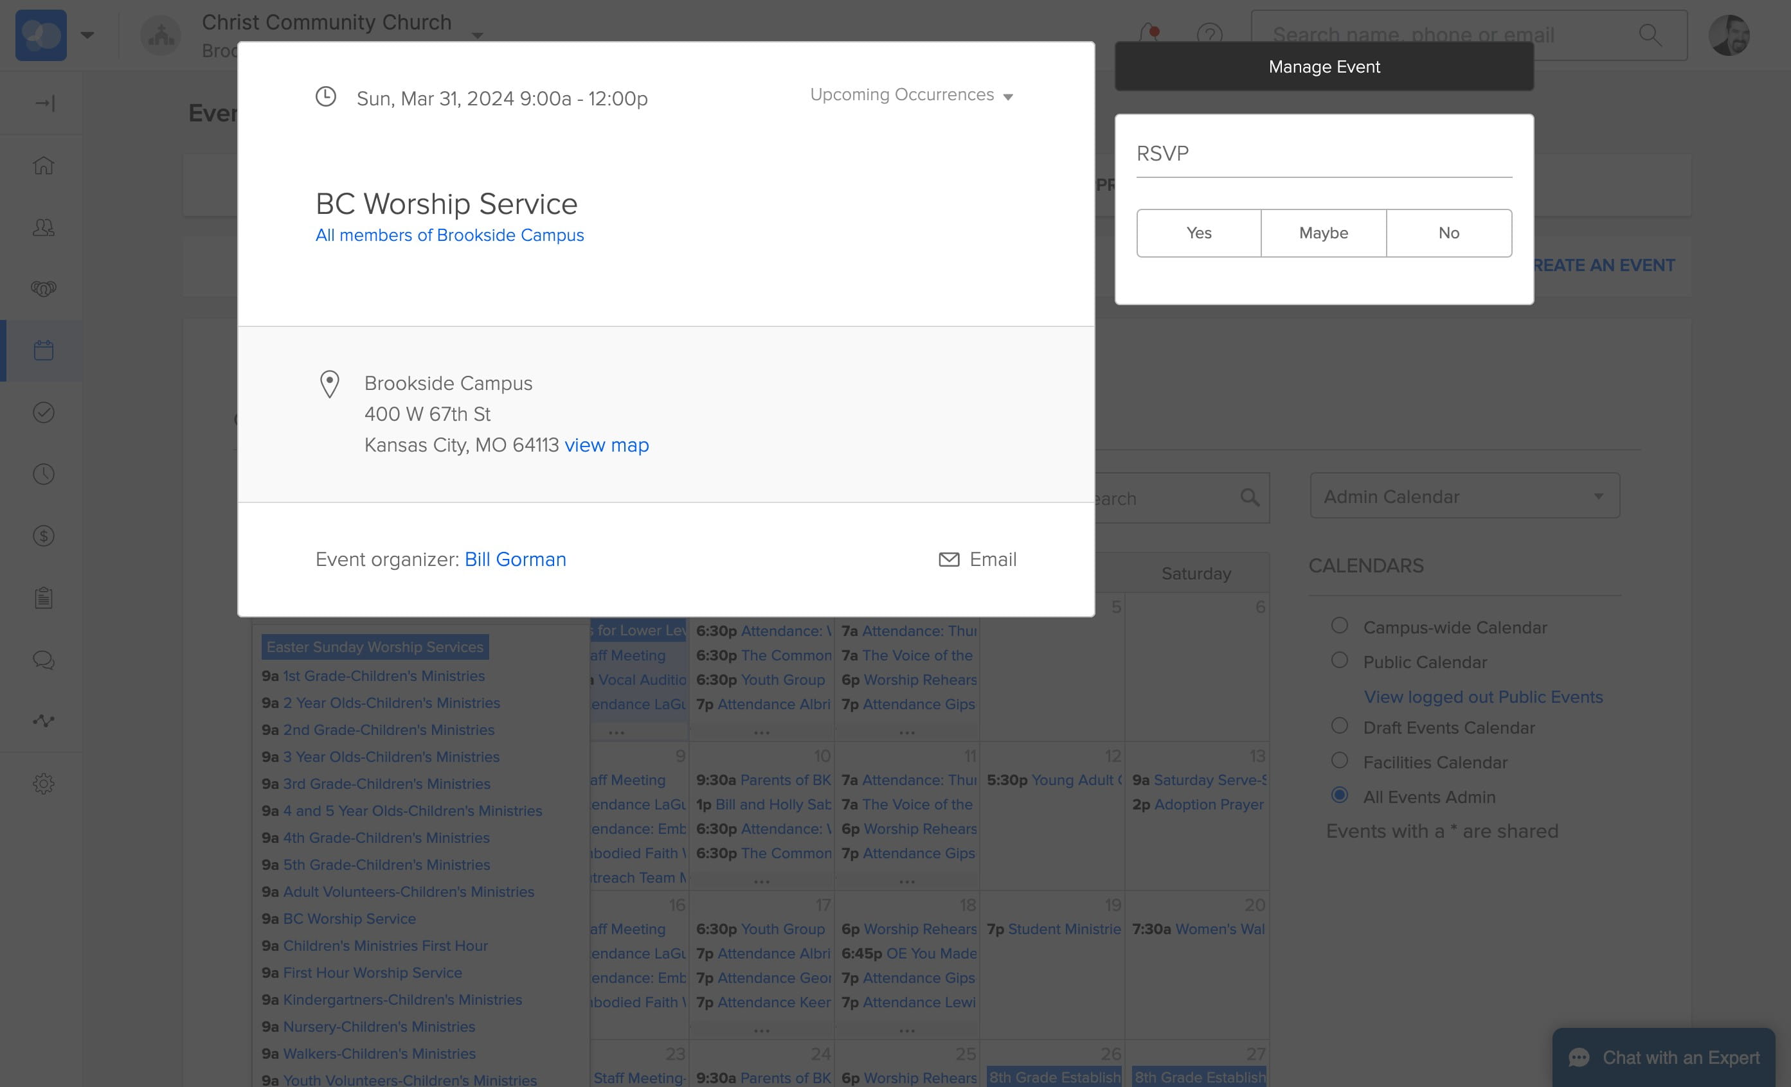Open 9a Adult Volunteers-Children's Ministries event
Screen dimensions: 1791x1087
pyautogui.click(x=397, y=892)
